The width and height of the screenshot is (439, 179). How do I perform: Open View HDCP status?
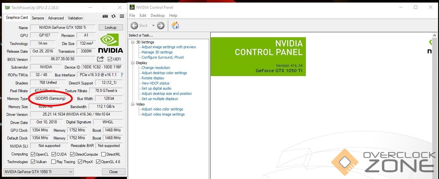click(x=156, y=83)
